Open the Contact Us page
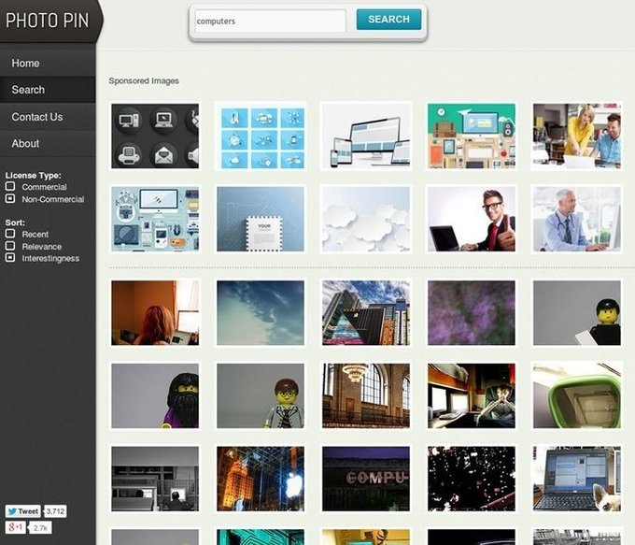Viewport: 635px width, 545px height. point(37,117)
